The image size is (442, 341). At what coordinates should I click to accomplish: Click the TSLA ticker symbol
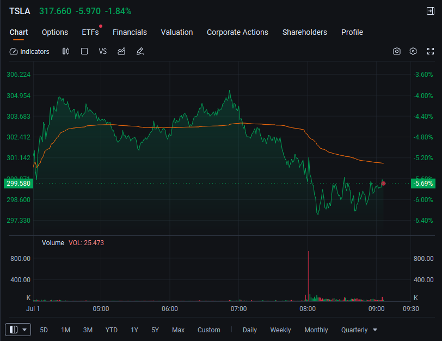click(x=20, y=11)
